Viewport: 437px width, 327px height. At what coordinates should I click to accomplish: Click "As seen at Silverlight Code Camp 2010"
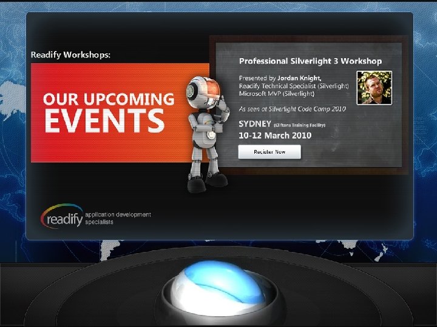tap(293, 109)
